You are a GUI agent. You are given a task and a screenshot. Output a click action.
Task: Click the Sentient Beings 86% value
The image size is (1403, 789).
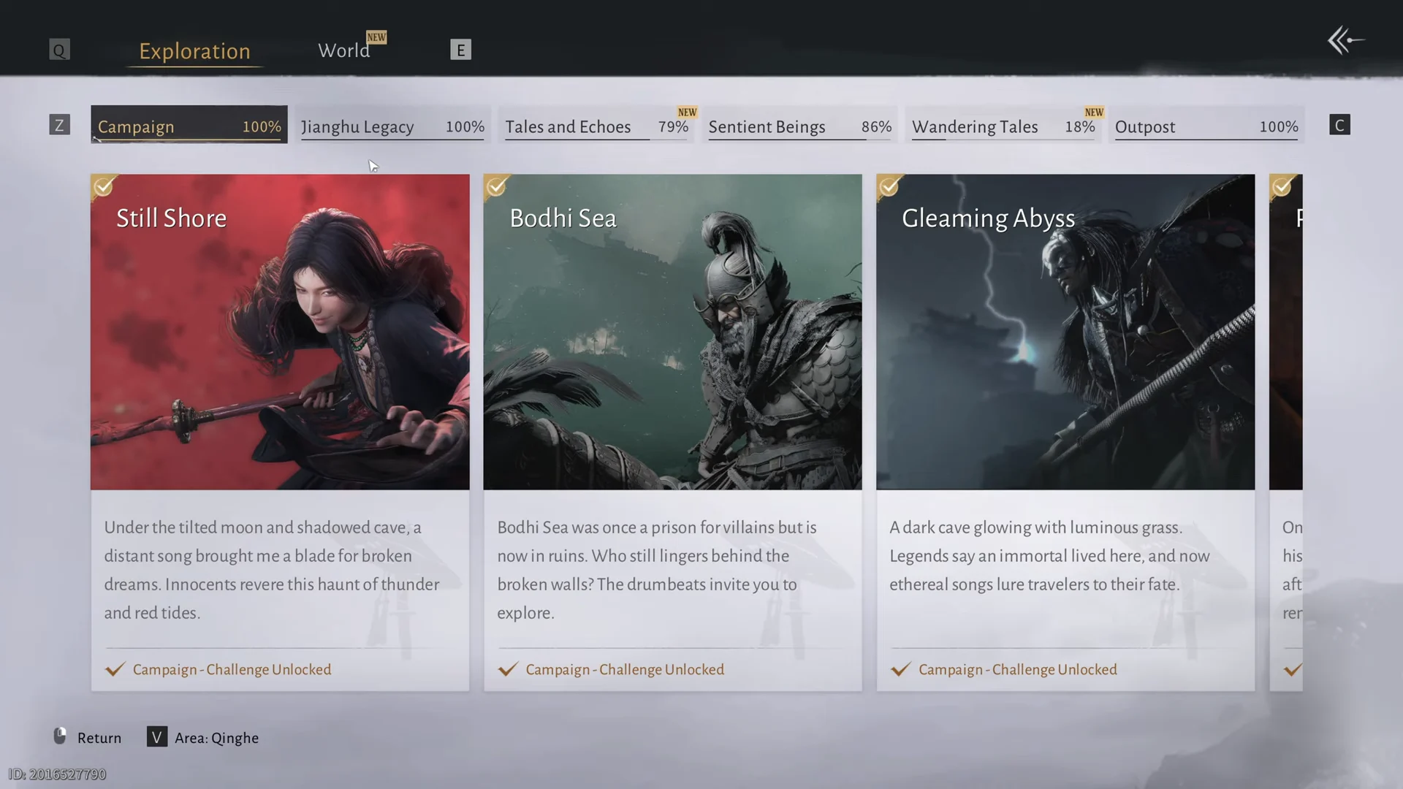tap(876, 126)
